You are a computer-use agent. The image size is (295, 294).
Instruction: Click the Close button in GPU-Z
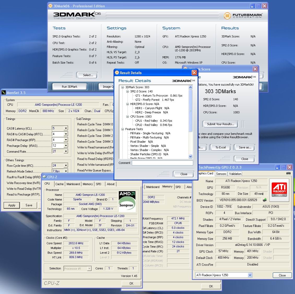[282, 275]
